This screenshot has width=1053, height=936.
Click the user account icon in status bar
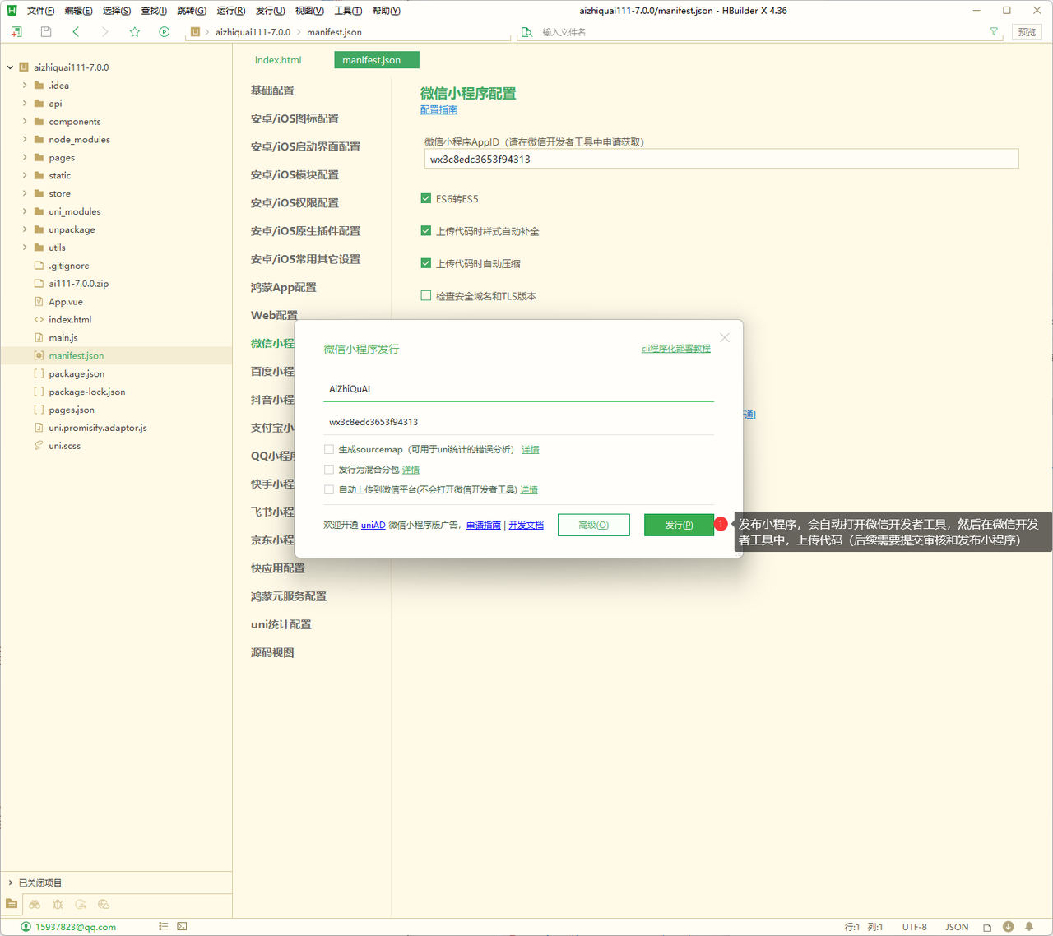[x=26, y=927]
